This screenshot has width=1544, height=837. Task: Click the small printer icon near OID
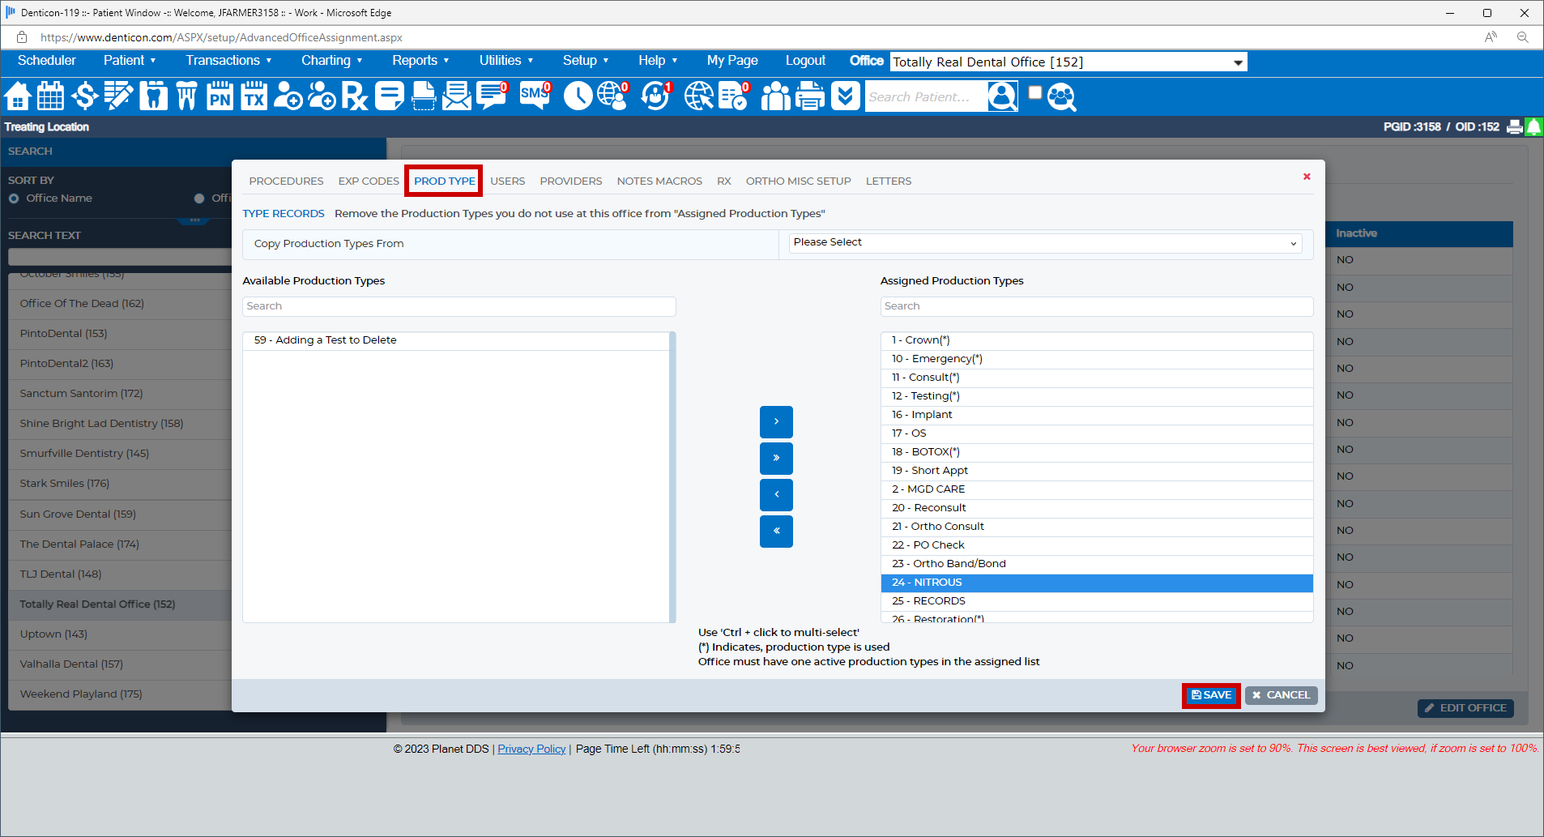pyautogui.click(x=1514, y=127)
